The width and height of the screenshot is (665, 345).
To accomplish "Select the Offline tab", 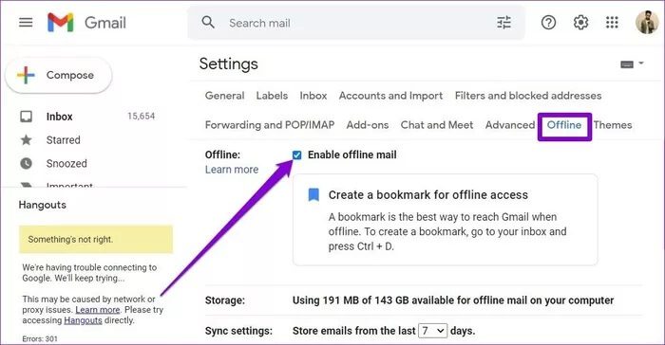I will (x=564, y=125).
